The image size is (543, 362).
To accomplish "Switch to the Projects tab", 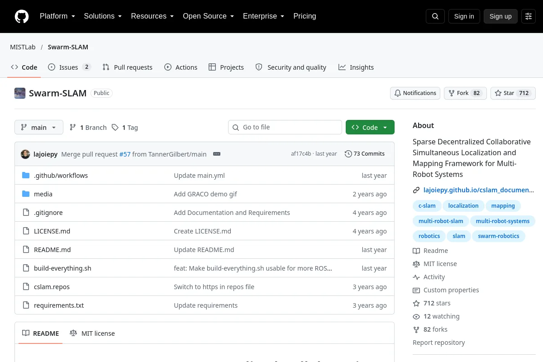I will click(226, 67).
